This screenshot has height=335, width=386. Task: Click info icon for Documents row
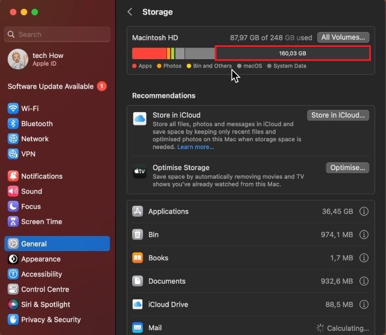point(364,281)
